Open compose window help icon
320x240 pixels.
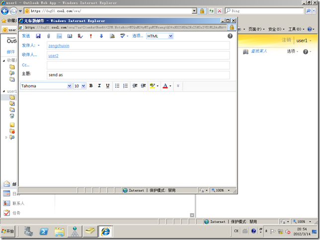[x=230, y=36]
